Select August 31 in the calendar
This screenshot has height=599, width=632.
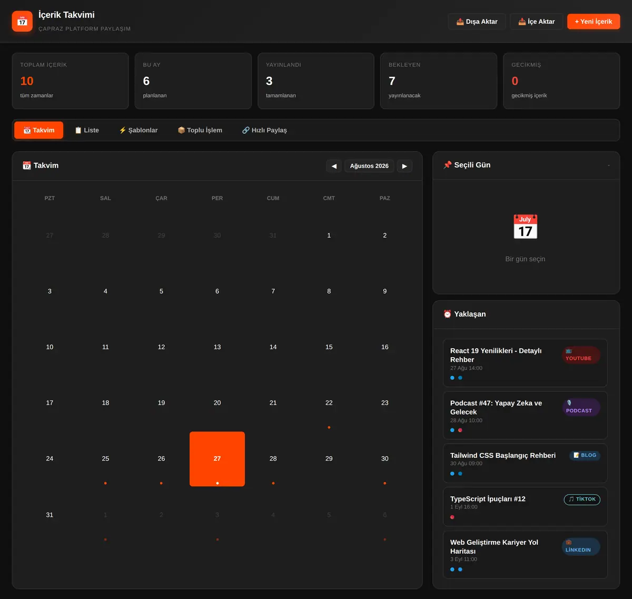pyautogui.click(x=50, y=515)
